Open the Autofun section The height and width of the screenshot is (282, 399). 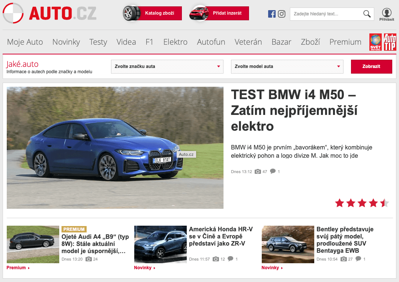[211, 42]
